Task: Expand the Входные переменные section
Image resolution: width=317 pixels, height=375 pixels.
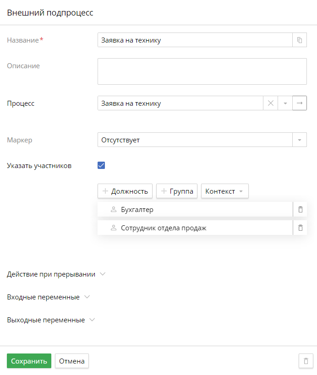Action: pos(49,297)
